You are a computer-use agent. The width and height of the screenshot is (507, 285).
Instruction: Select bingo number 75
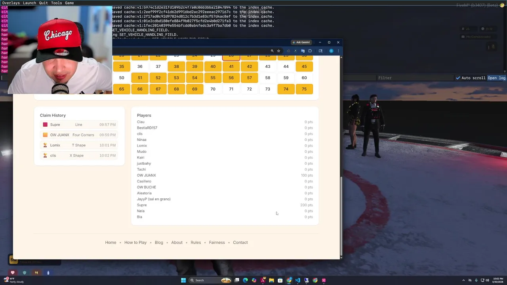point(304,89)
